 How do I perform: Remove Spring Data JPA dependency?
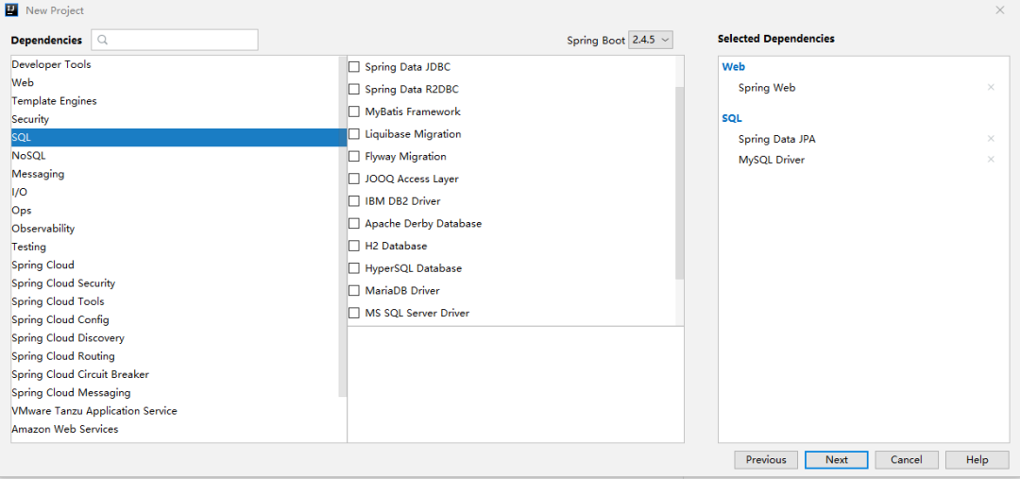[x=991, y=139]
